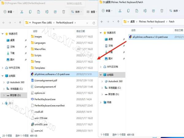Click Share icon in PerfectKeyboard window toolbar

coord(55,12)
